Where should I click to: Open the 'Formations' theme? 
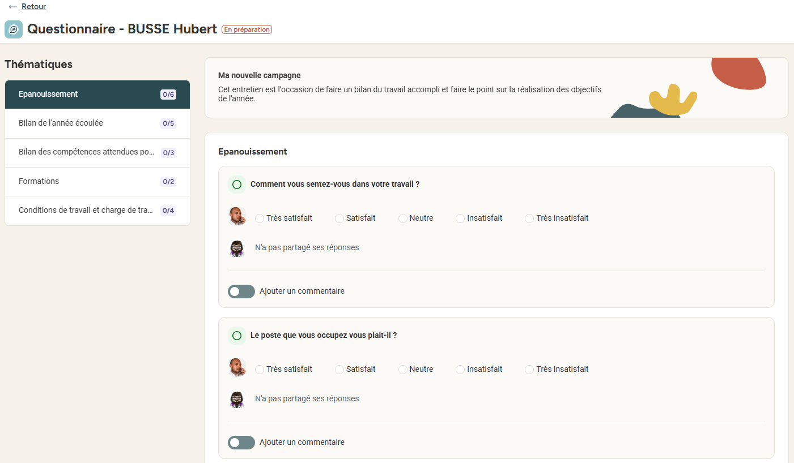pyautogui.click(x=97, y=182)
